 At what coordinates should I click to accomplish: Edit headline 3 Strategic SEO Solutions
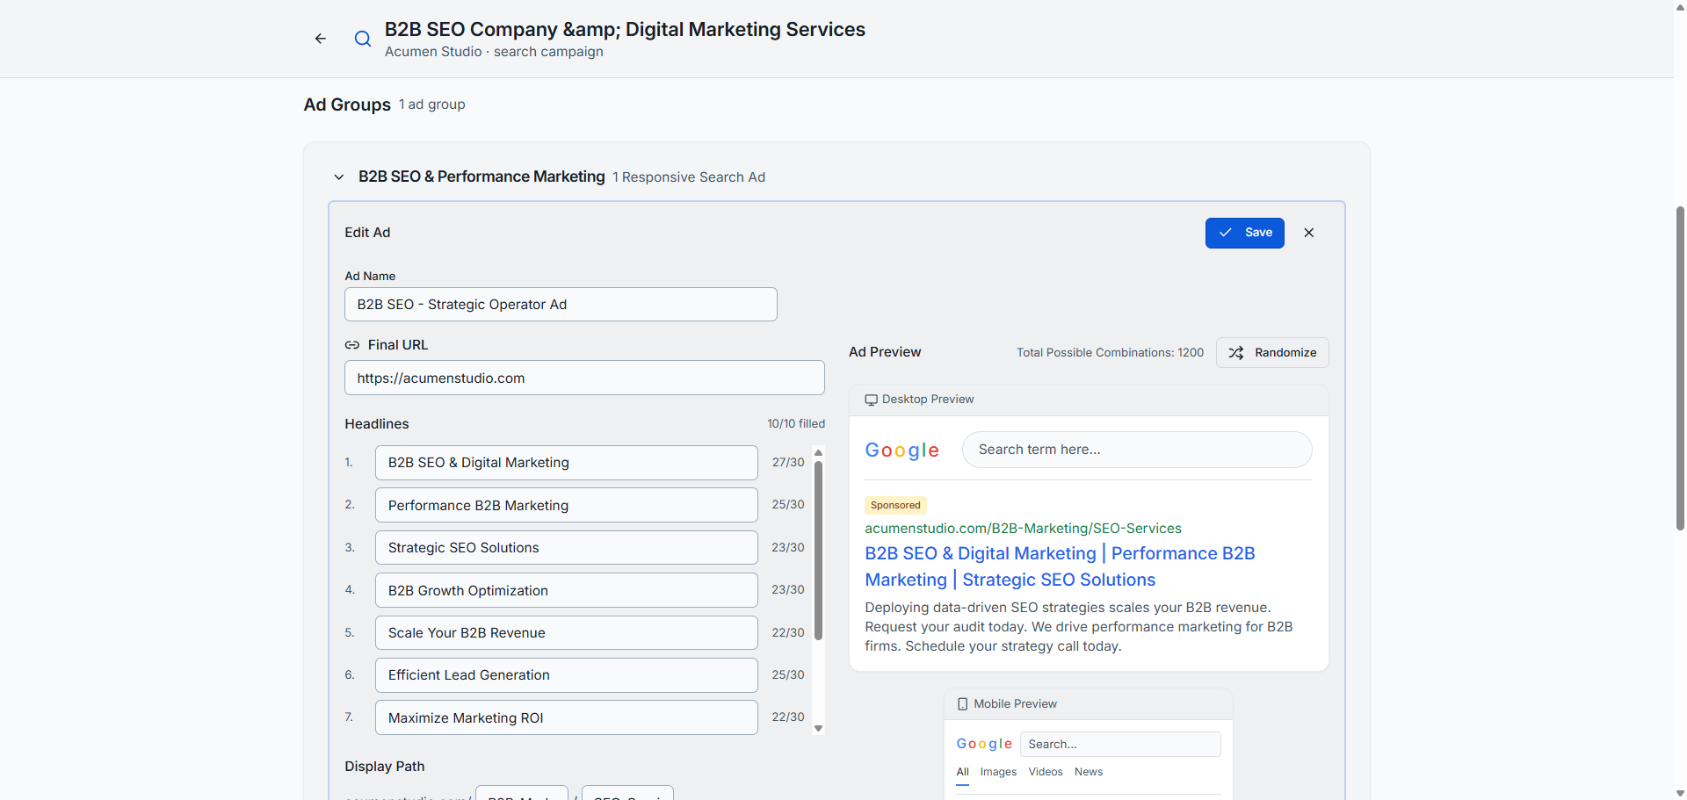click(567, 548)
